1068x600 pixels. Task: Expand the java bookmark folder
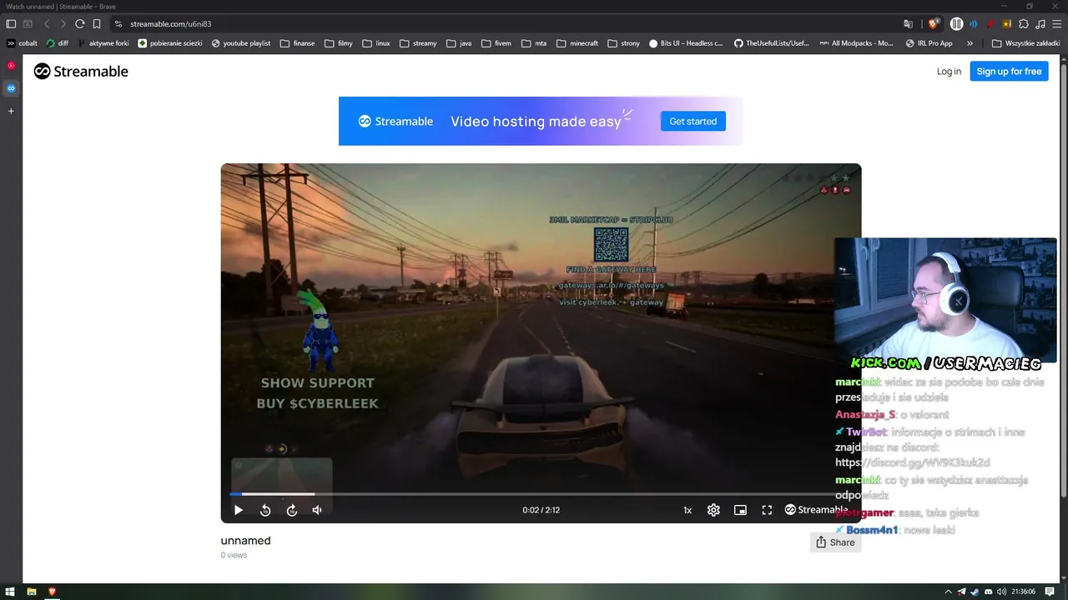(459, 43)
